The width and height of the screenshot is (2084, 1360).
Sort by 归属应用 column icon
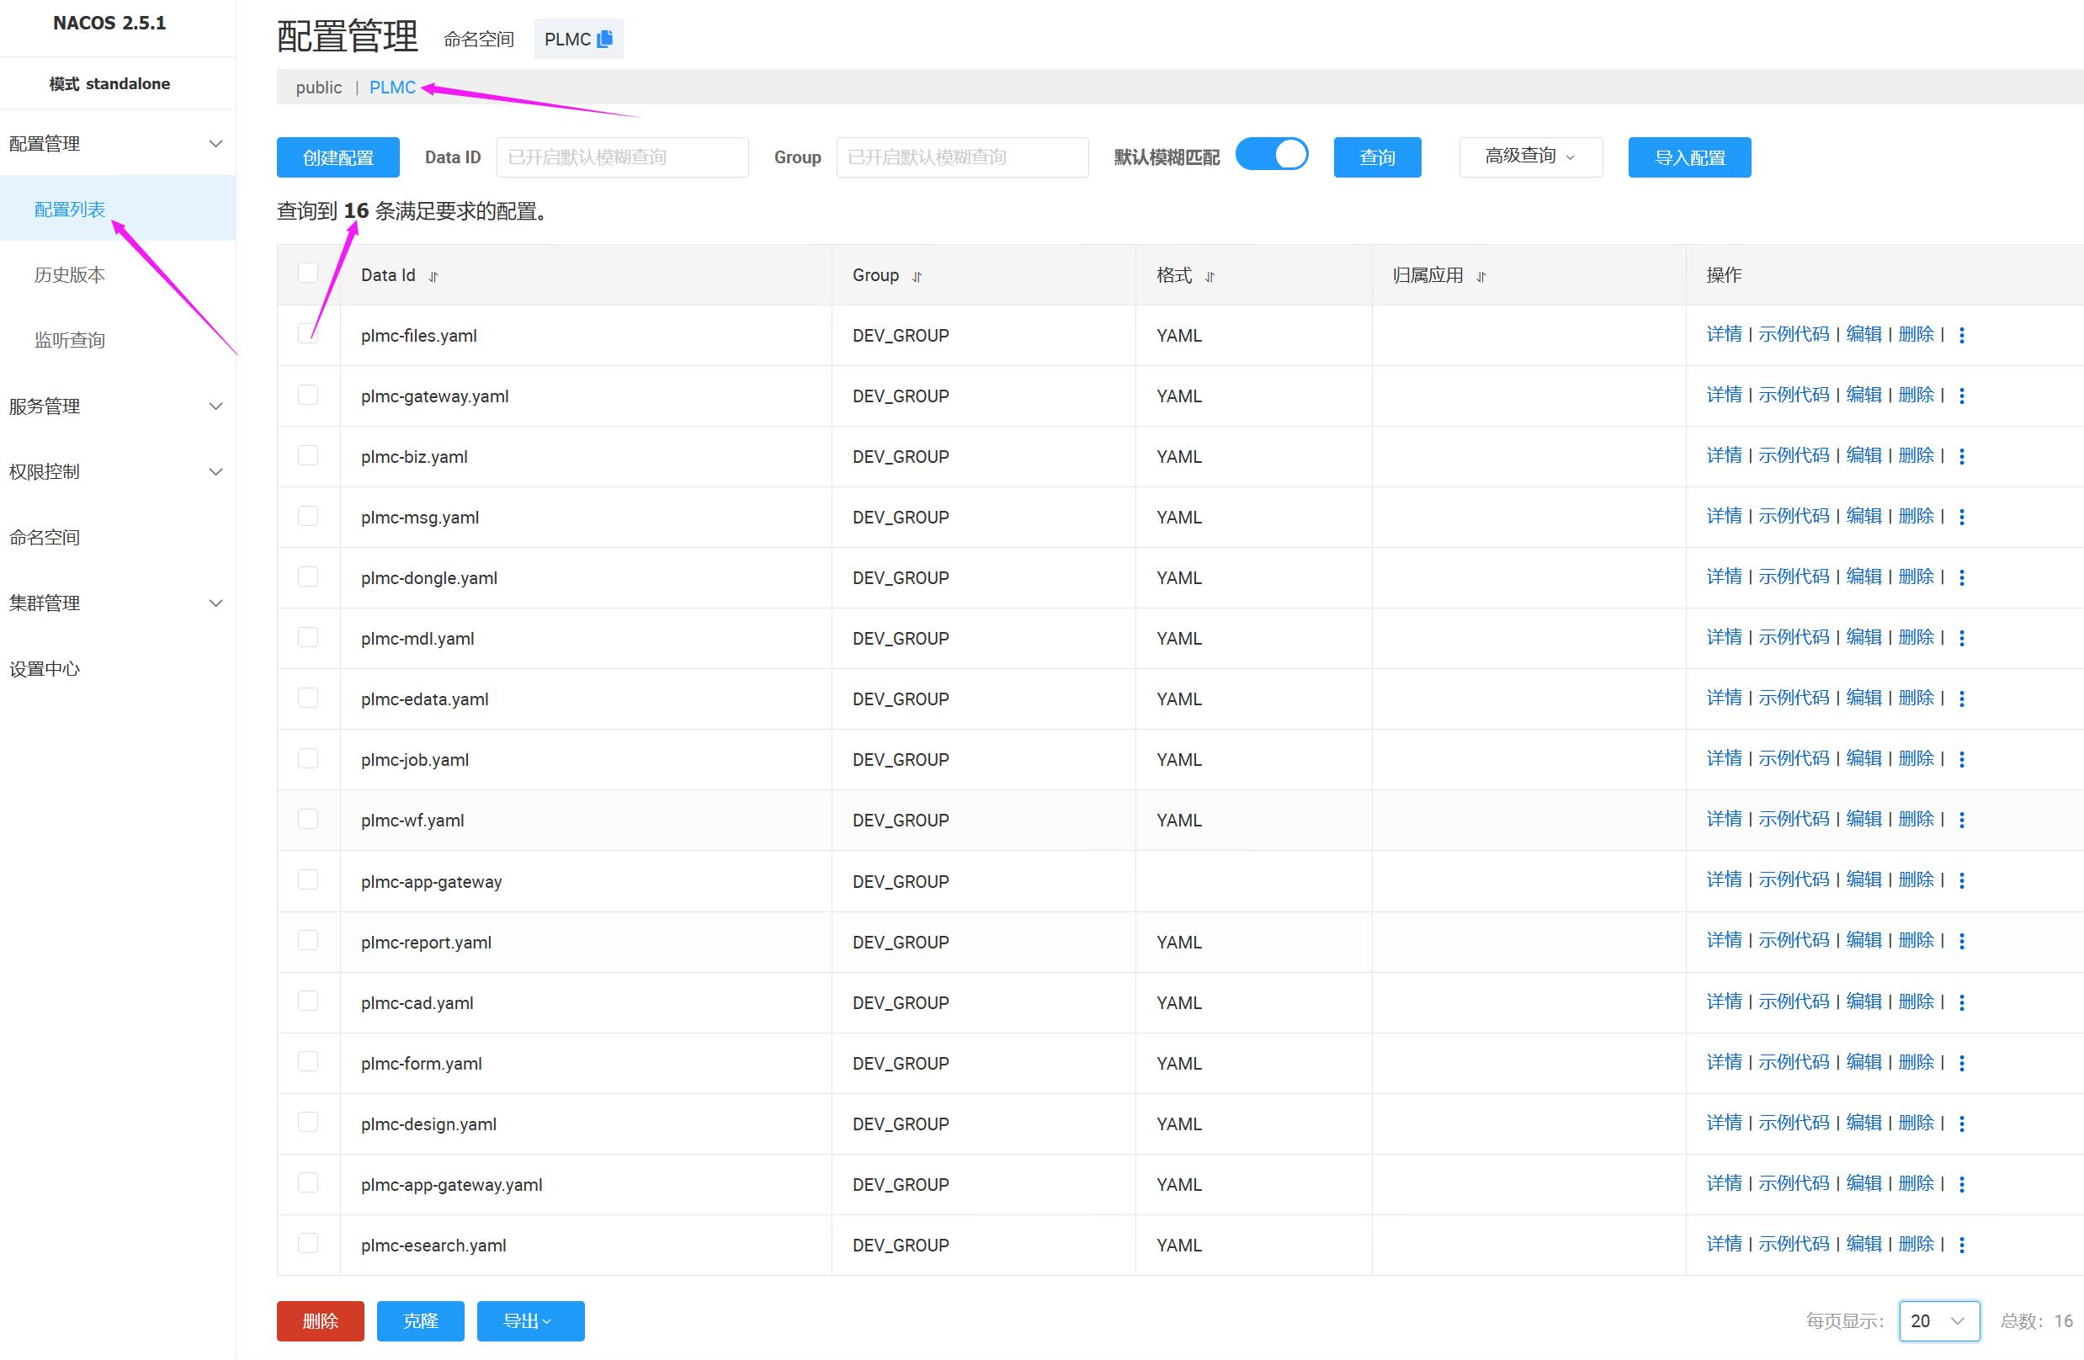[1481, 277]
